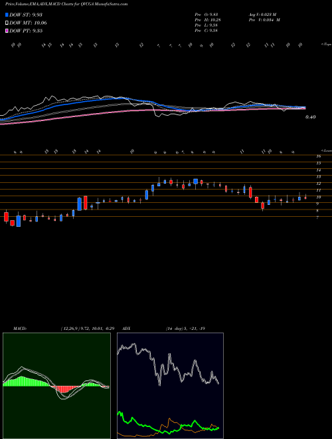Select the chart title mentioning MunafaSutra.com
This screenshot has width=332, height=439.
[x=66, y=4]
